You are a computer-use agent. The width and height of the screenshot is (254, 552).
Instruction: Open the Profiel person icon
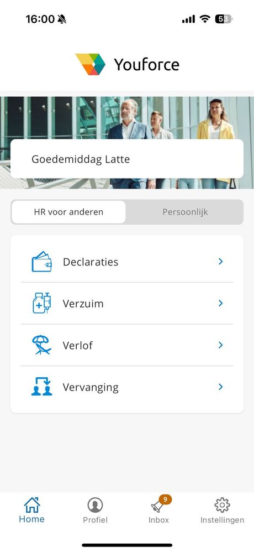coord(95,505)
